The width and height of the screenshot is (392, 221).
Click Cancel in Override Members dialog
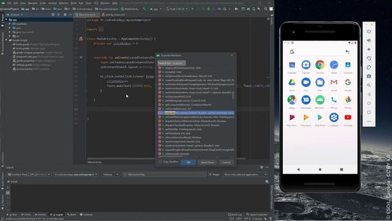coord(226,162)
